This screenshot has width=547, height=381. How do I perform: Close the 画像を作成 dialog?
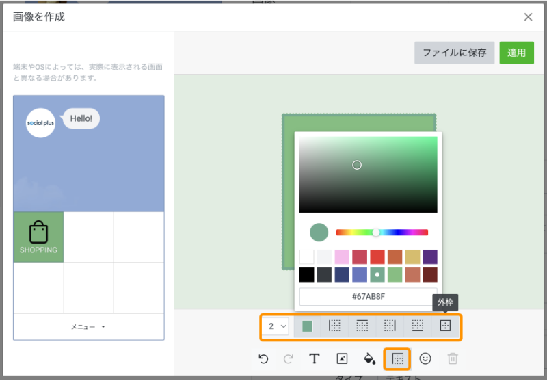click(528, 16)
